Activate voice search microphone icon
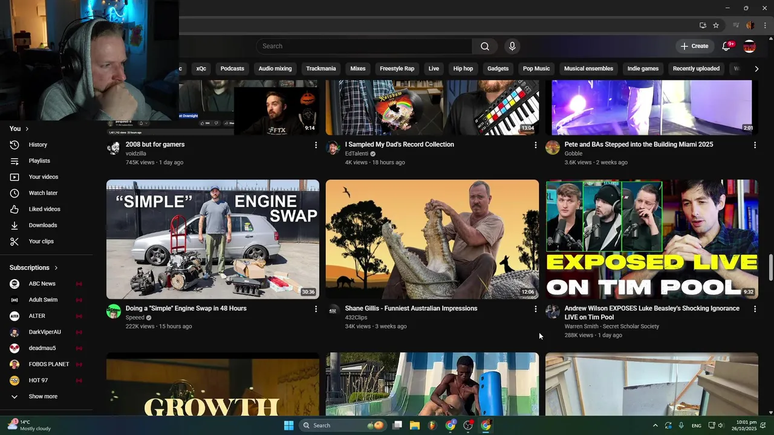The width and height of the screenshot is (774, 435). click(512, 47)
